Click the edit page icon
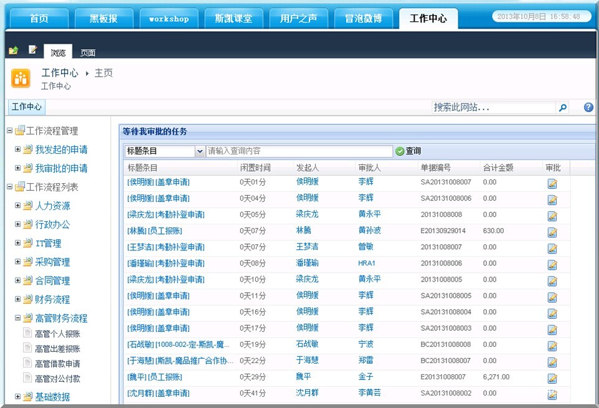Image resolution: width=599 pixels, height=408 pixels. click(32, 50)
